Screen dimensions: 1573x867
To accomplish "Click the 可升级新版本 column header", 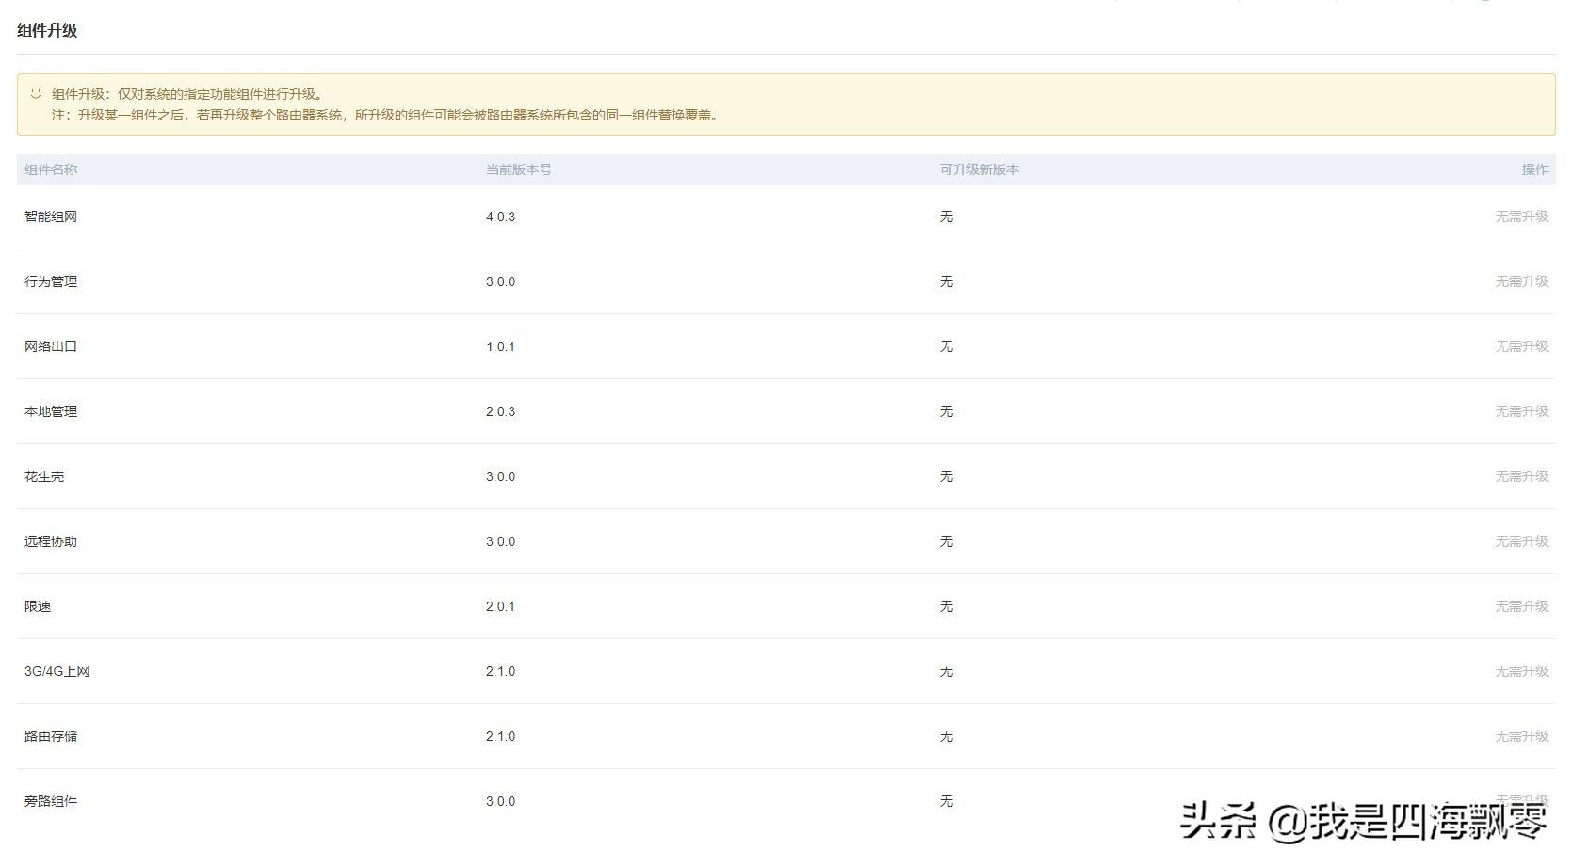I will pyautogui.click(x=979, y=169).
